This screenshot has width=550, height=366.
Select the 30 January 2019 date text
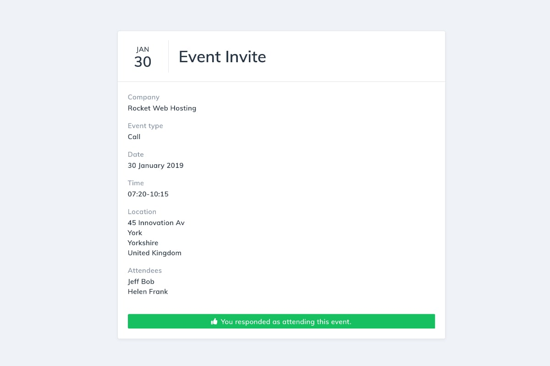[x=155, y=166]
